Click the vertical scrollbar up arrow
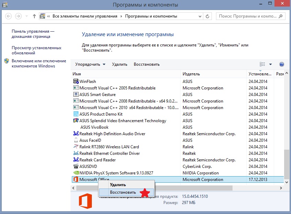The width and height of the screenshot is (291, 214). pyautogui.click(x=287, y=73)
